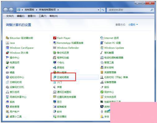Image resolution: width=157 pixels, height=123 pixels.
Task: Open RemoteApp 和桌面连接 link
Action: (70, 43)
